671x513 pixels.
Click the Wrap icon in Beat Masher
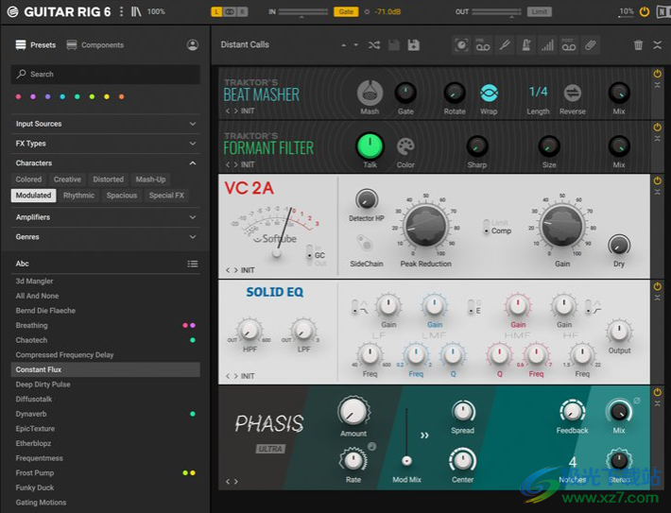(489, 93)
